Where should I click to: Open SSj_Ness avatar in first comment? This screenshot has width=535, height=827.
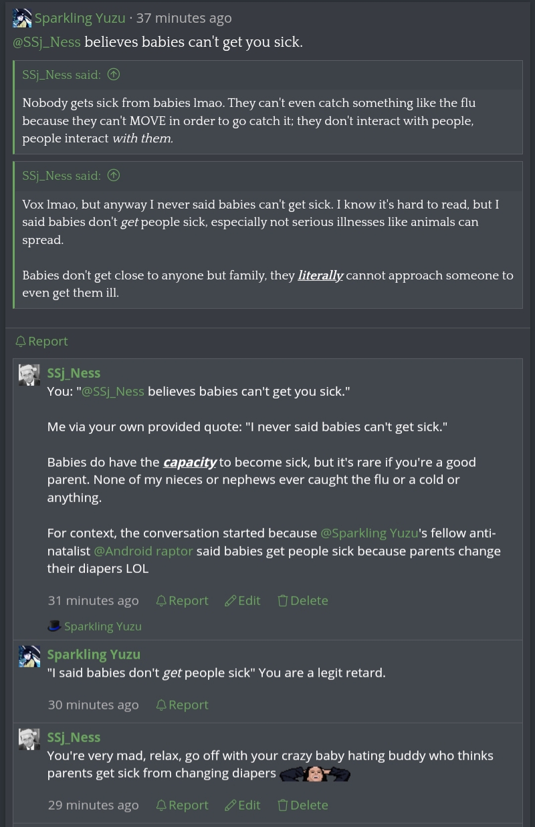tap(29, 375)
